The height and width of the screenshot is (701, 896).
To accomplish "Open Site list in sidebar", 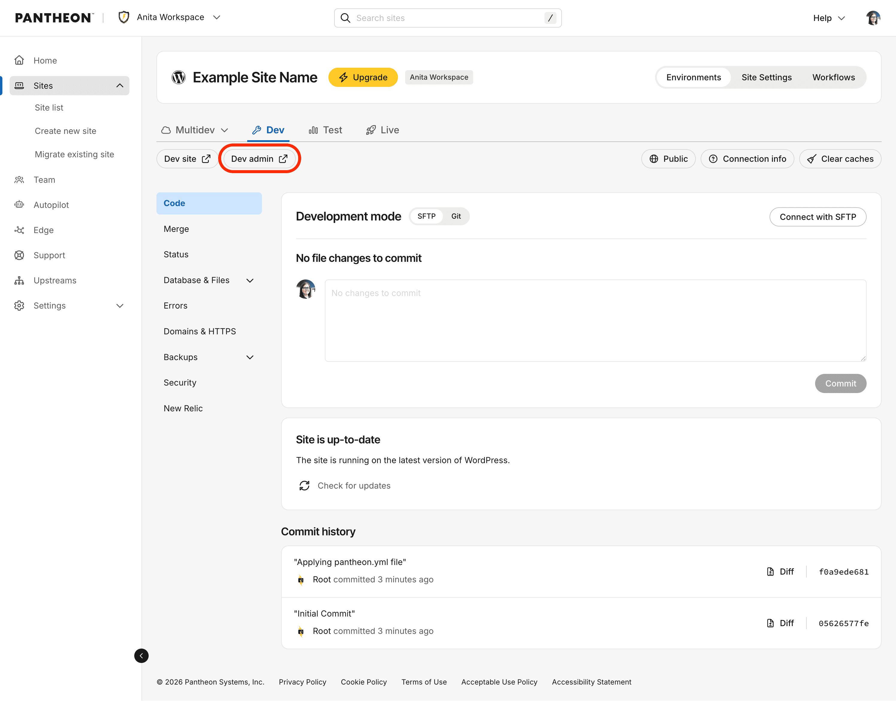I will pyautogui.click(x=49, y=108).
